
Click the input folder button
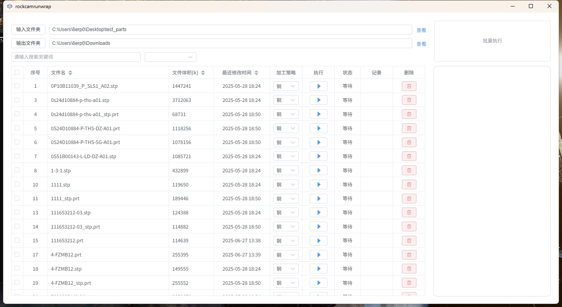28,30
